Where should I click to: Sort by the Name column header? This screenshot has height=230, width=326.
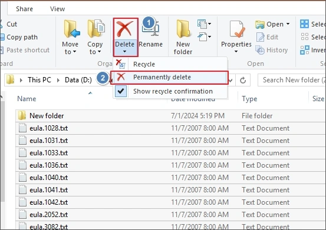[27, 99]
